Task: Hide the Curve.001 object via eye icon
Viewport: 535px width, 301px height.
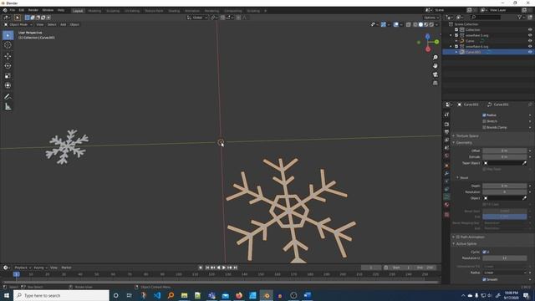Action: (530, 52)
